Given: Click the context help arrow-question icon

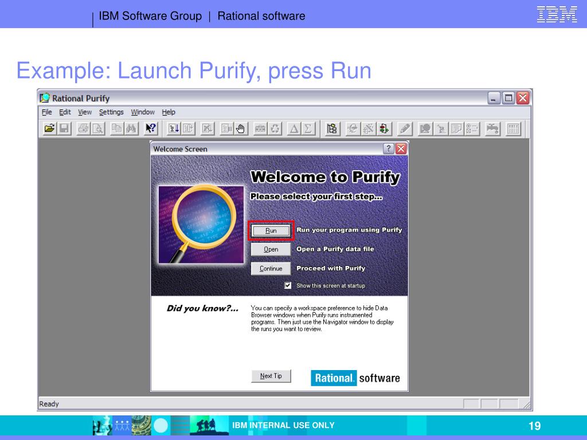Looking at the screenshot, I should tap(151, 129).
